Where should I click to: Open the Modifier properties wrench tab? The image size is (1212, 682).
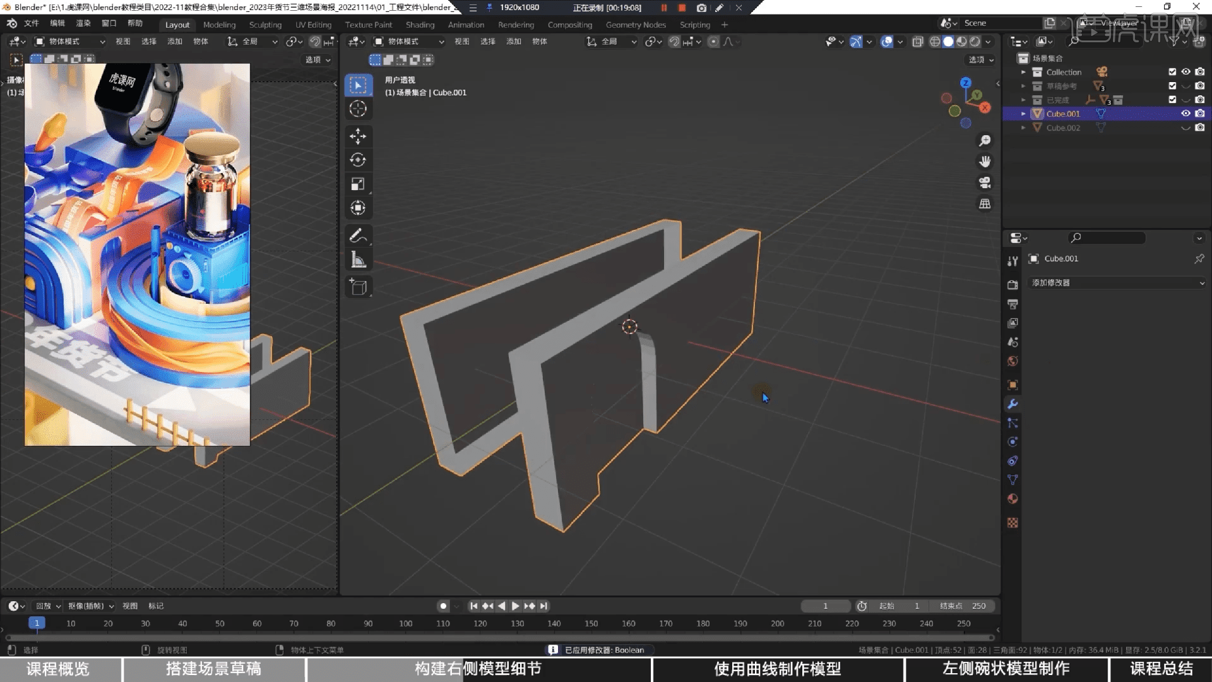pyautogui.click(x=1013, y=404)
